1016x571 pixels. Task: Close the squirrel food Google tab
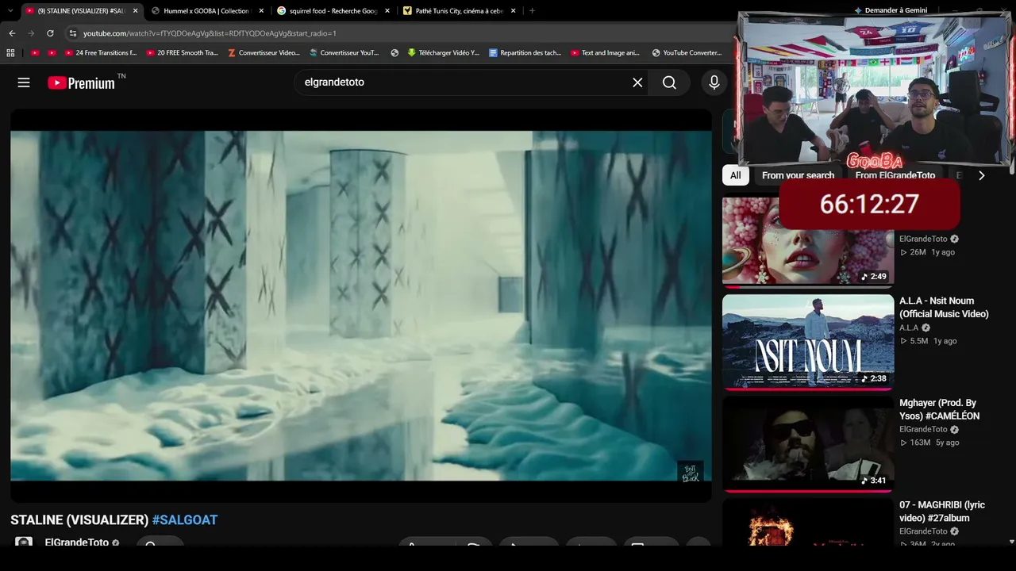click(x=387, y=11)
